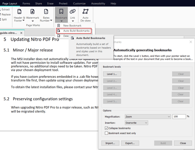Click the Watermark icon
195x150 pixels.
point(32,11)
